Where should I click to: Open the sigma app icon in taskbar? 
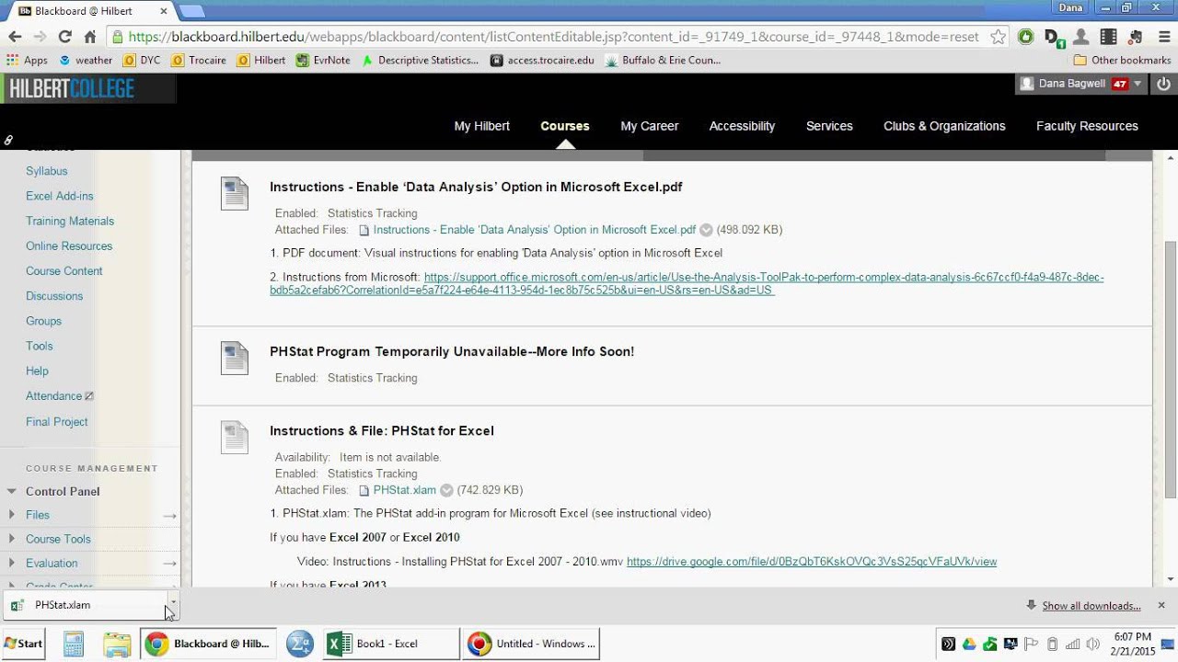tap(299, 644)
